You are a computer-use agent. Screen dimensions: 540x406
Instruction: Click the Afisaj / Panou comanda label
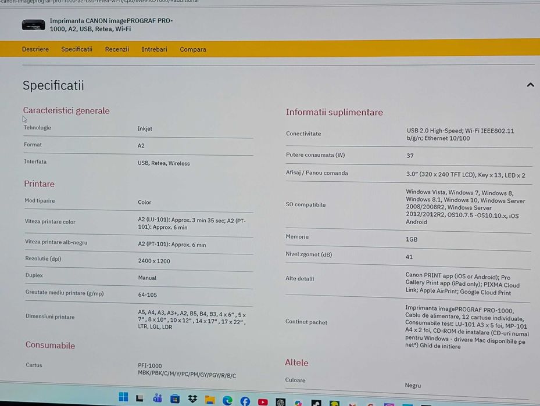tap(317, 173)
